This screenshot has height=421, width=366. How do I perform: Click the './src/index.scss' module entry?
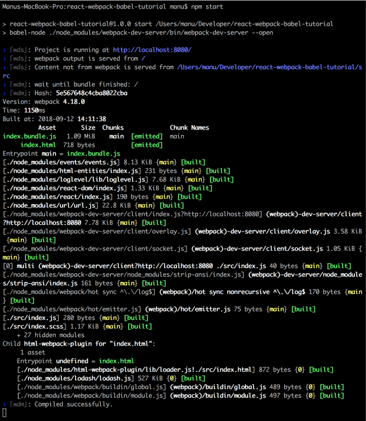point(34,326)
